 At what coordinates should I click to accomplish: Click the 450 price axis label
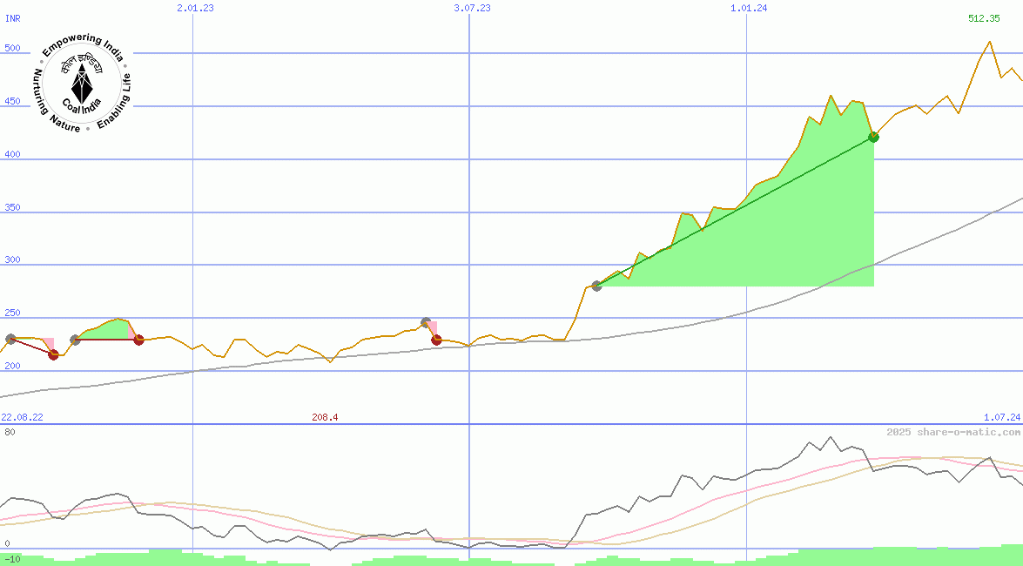coord(12,102)
